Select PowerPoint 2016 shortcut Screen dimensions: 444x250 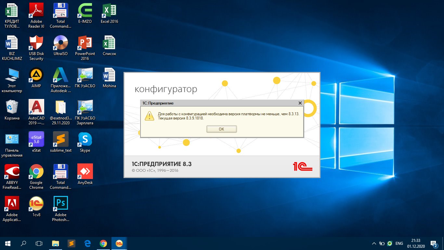coord(85,48)
